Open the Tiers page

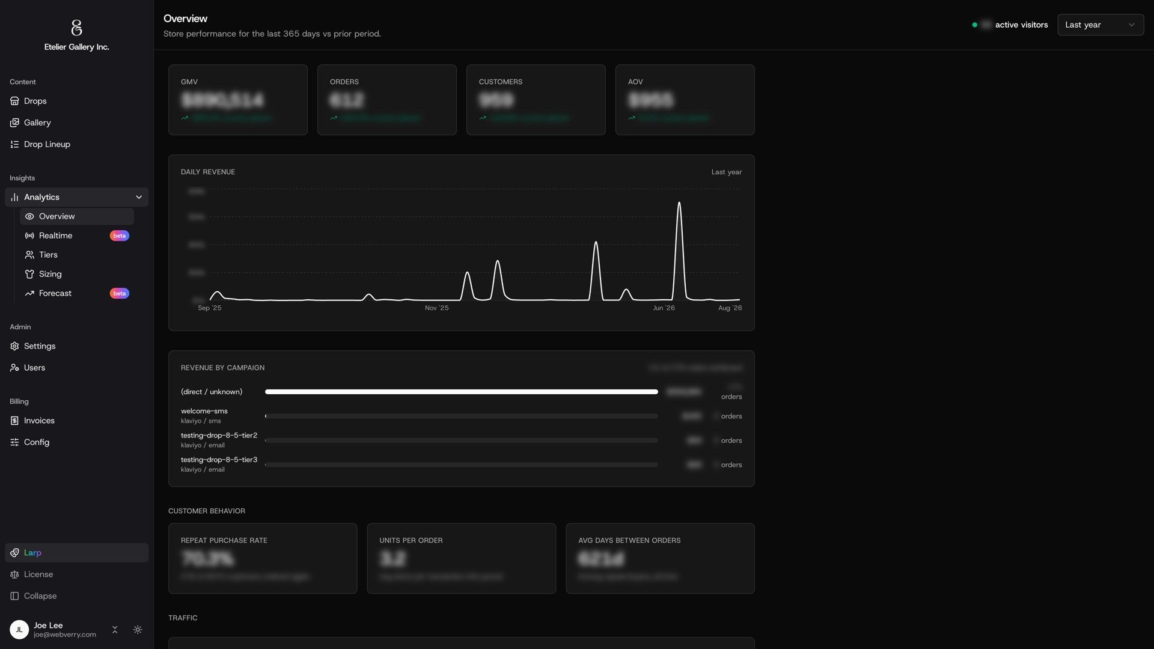click(77, 255)
